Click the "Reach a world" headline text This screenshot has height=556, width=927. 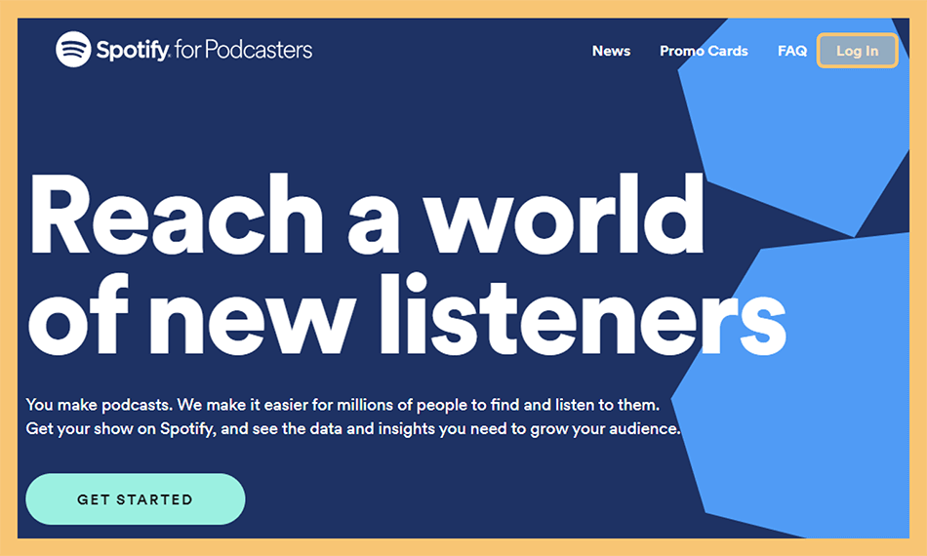tap(367, 216)
